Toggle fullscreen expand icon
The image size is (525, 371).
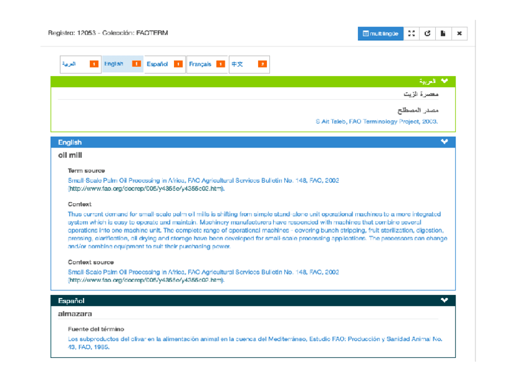412,33
